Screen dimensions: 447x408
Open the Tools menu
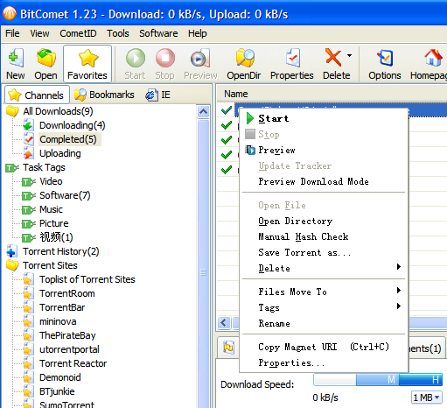[x=117, y=33]
